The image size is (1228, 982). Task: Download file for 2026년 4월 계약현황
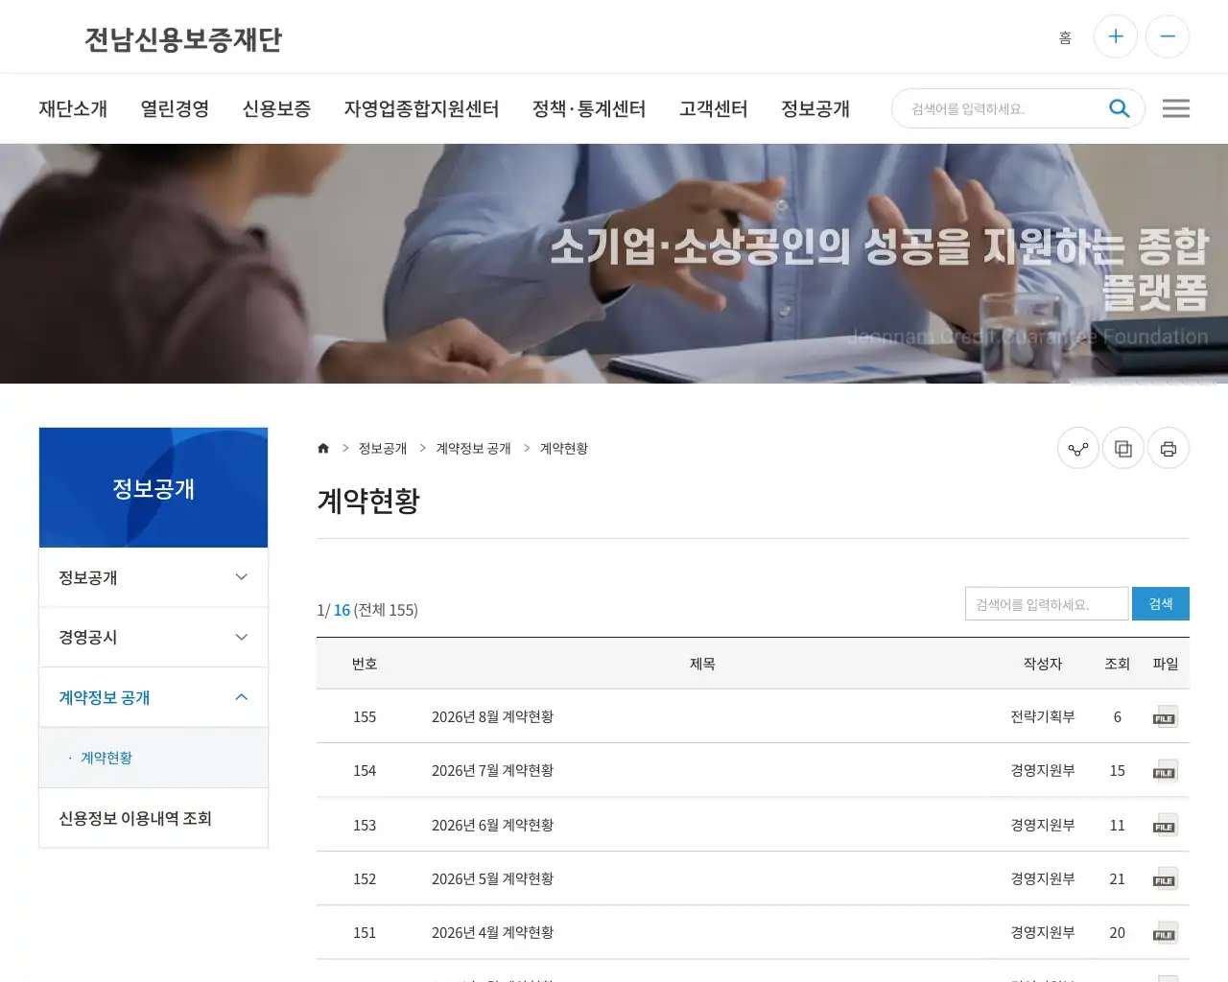coord(1165,933)
